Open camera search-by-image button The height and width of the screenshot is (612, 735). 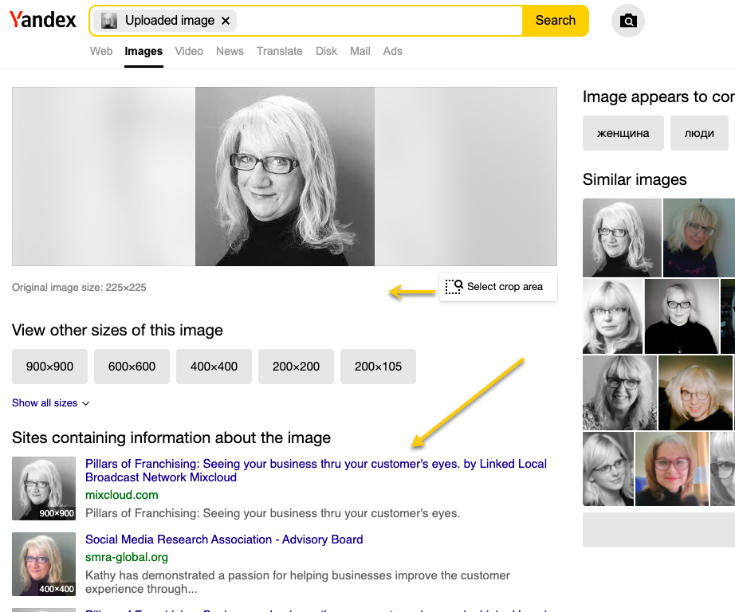tap(628, 21)
